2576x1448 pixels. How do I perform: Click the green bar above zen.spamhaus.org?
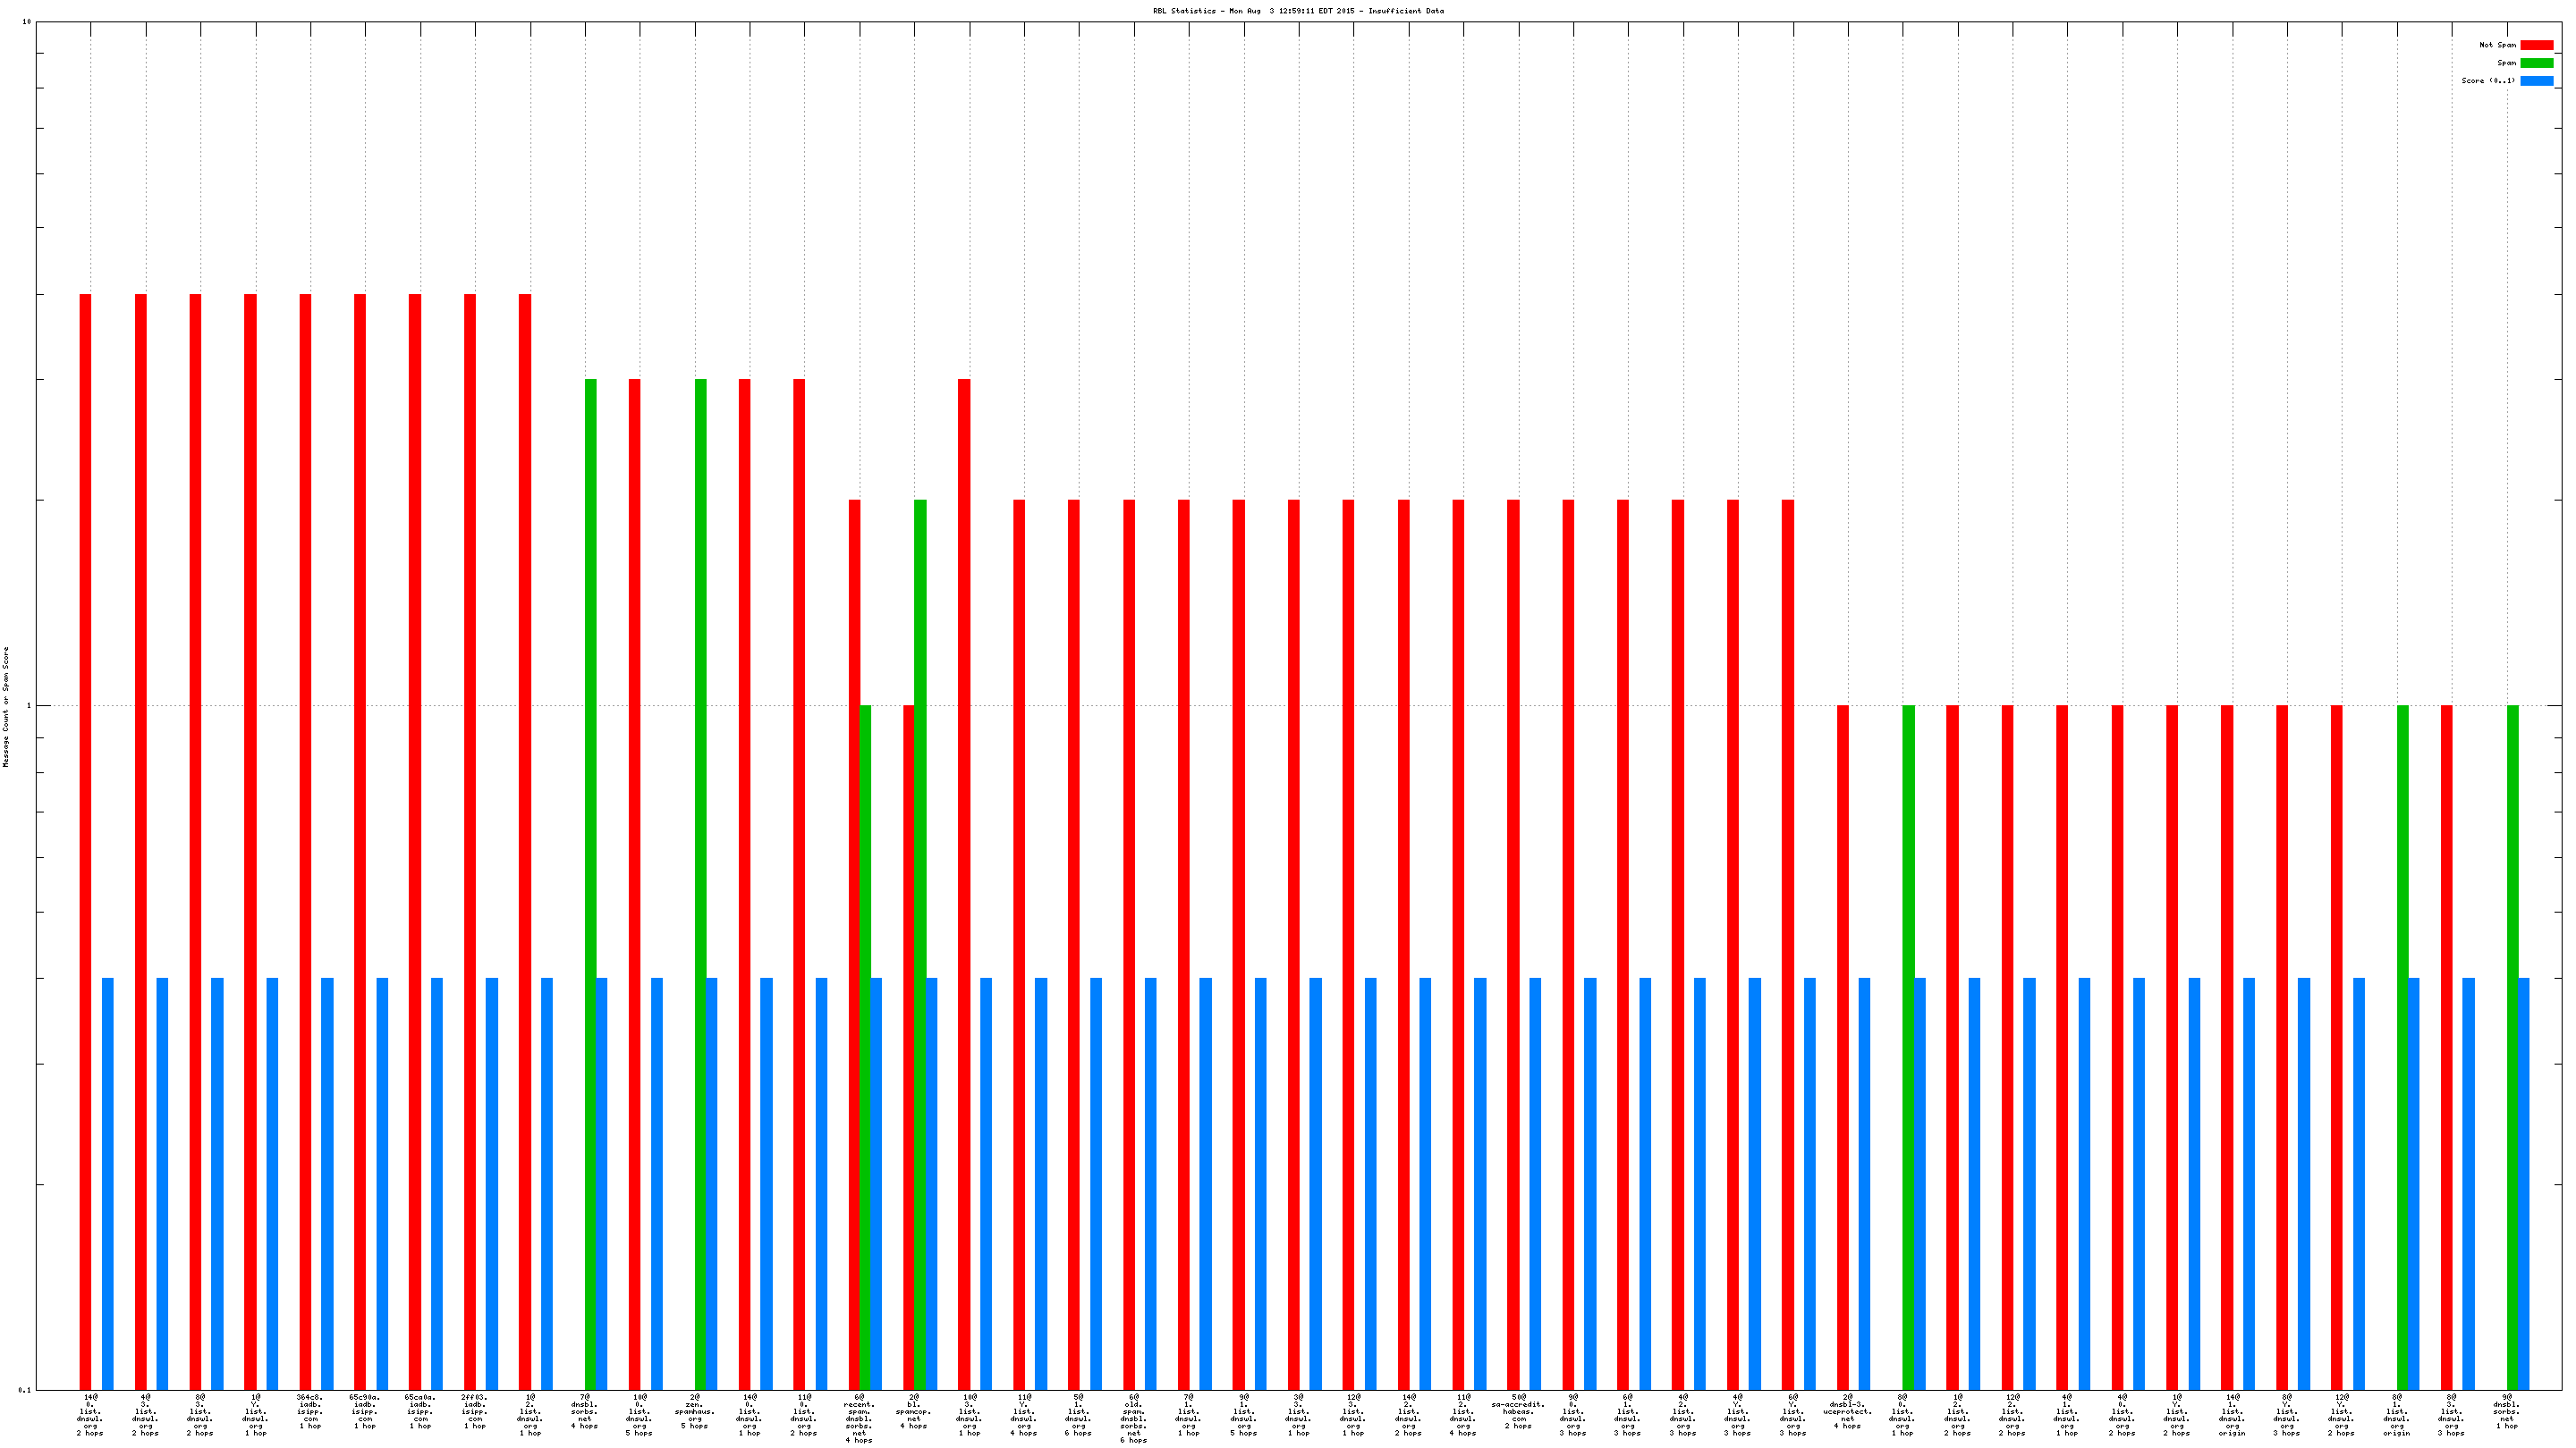tap(700, 880)
